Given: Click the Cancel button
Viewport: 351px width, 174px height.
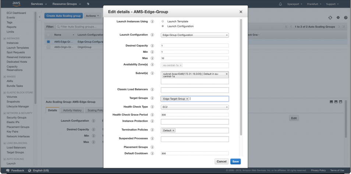Looking at the screenshot, I should [x=221, y=162].
